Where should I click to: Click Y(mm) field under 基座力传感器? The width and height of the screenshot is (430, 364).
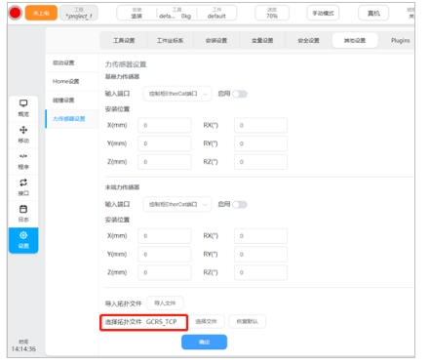click(165, 143)
